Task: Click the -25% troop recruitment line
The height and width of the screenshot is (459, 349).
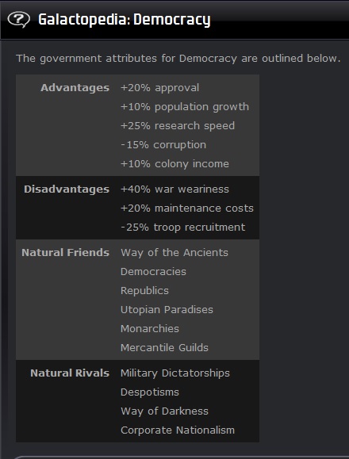Action: click(x=183, y=228)
